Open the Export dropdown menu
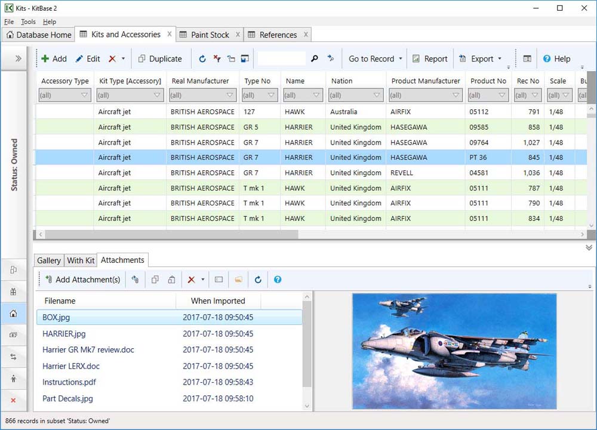The width and height of the screenshot is (597, 430). click(480, 59)
